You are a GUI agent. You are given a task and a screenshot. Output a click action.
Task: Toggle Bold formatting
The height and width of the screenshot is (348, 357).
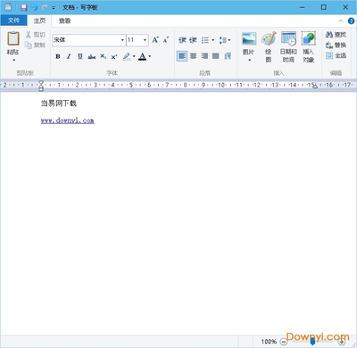(x=58, y=56)
